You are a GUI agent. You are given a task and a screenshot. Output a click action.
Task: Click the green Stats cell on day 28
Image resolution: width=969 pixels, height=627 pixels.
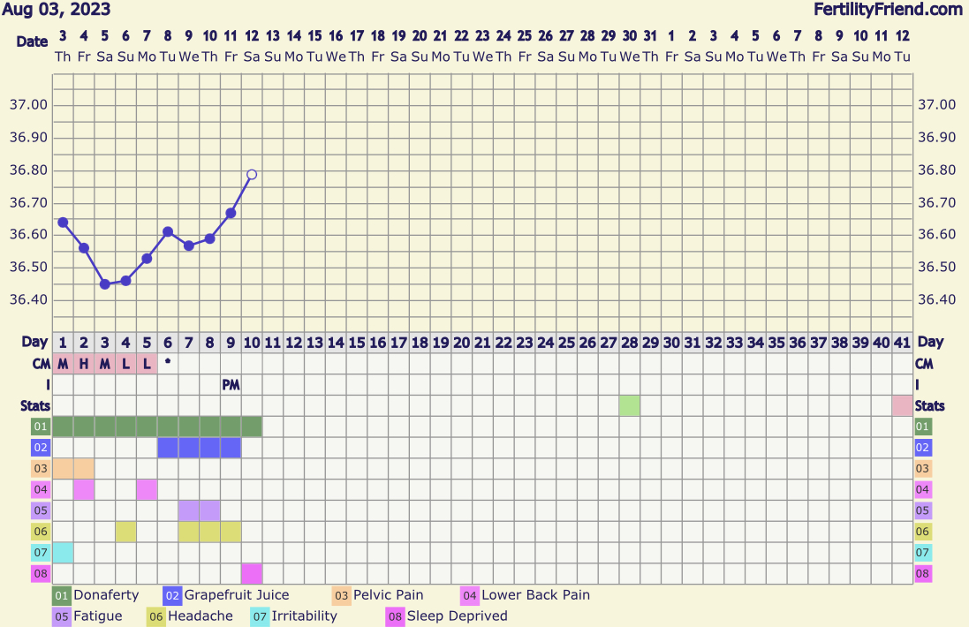[x=629, y=406]
